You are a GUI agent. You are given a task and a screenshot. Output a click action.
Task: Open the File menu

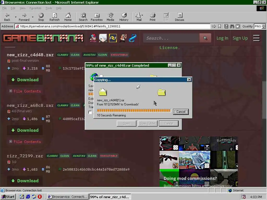click(x=4, y=8)
